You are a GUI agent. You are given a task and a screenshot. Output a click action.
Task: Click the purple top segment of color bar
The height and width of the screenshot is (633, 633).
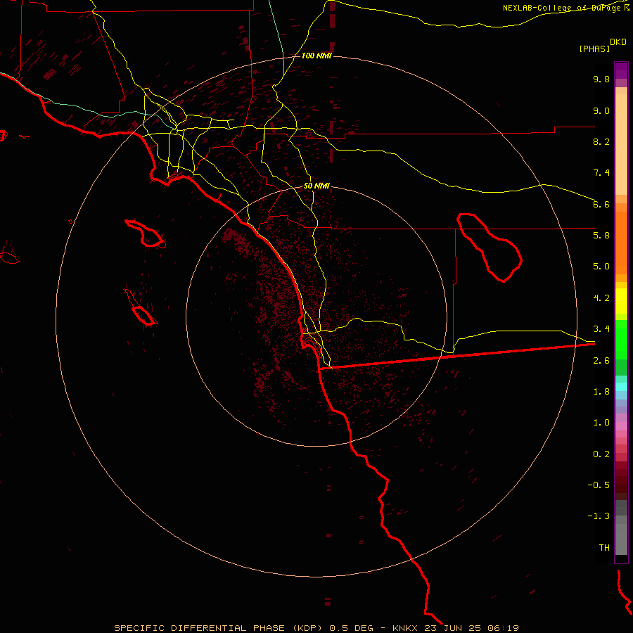(621, 70)
